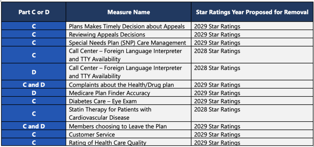This screenshot has height=147, width=314.
Task: Select the Statin Therapy measure name cell
Action: pyautogui.click(x=110, y=113)
